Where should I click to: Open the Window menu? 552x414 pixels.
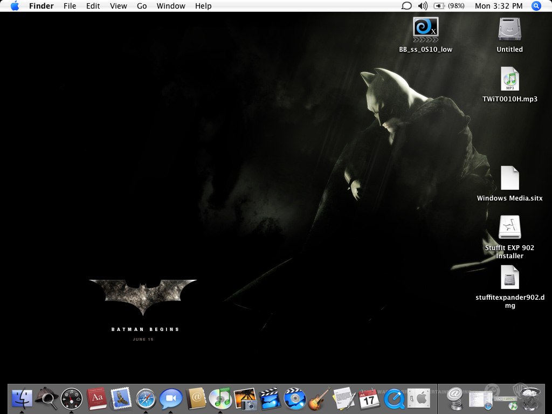[171, 5]
